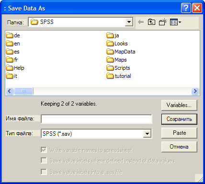Image resolution: width=205 pixels, height=184 pixels.
Task: Select the de folder
Action: click(13, 35)
